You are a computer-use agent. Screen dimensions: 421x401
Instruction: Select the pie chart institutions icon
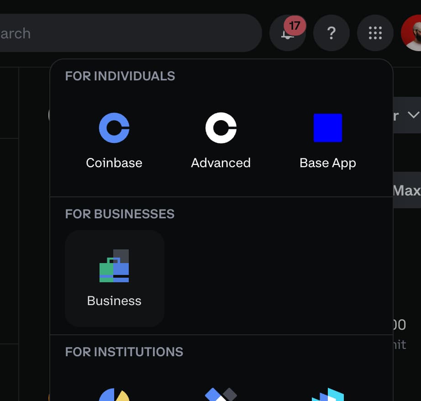[x=114, y=395]
